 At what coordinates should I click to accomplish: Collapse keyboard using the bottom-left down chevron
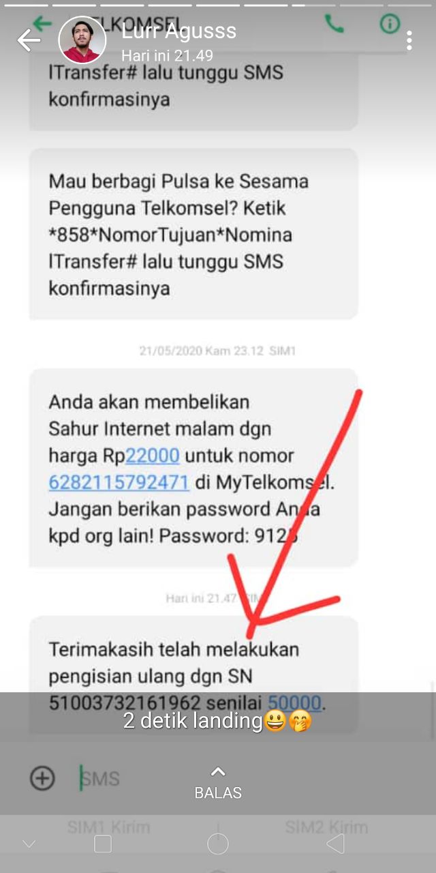[29, 844]
